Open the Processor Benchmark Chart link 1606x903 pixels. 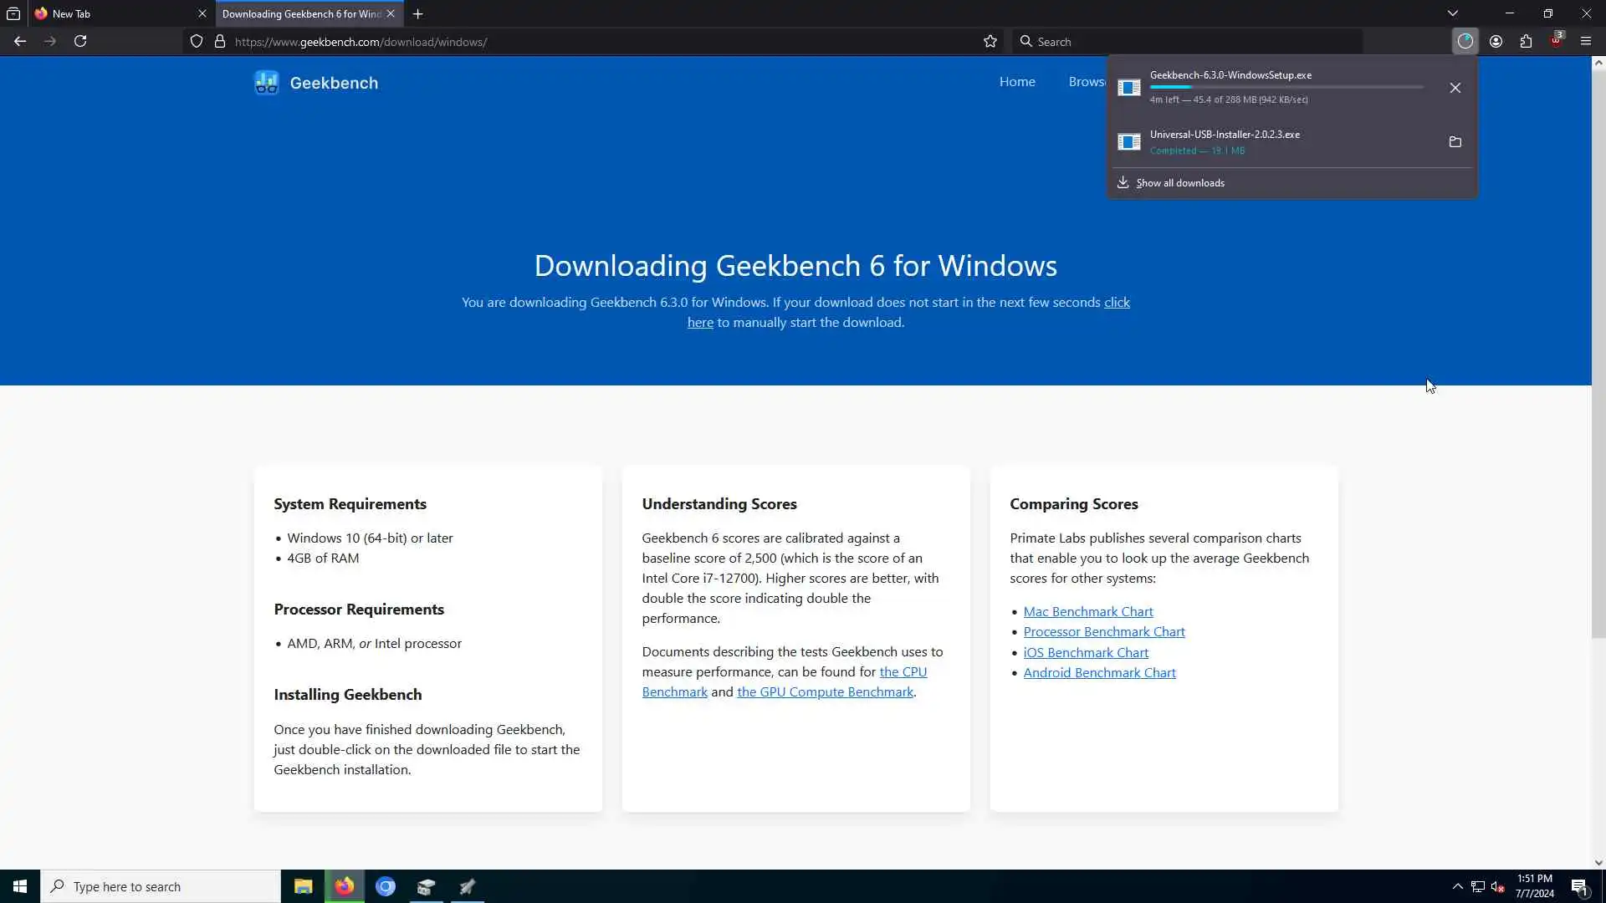tap(1103, 631)
